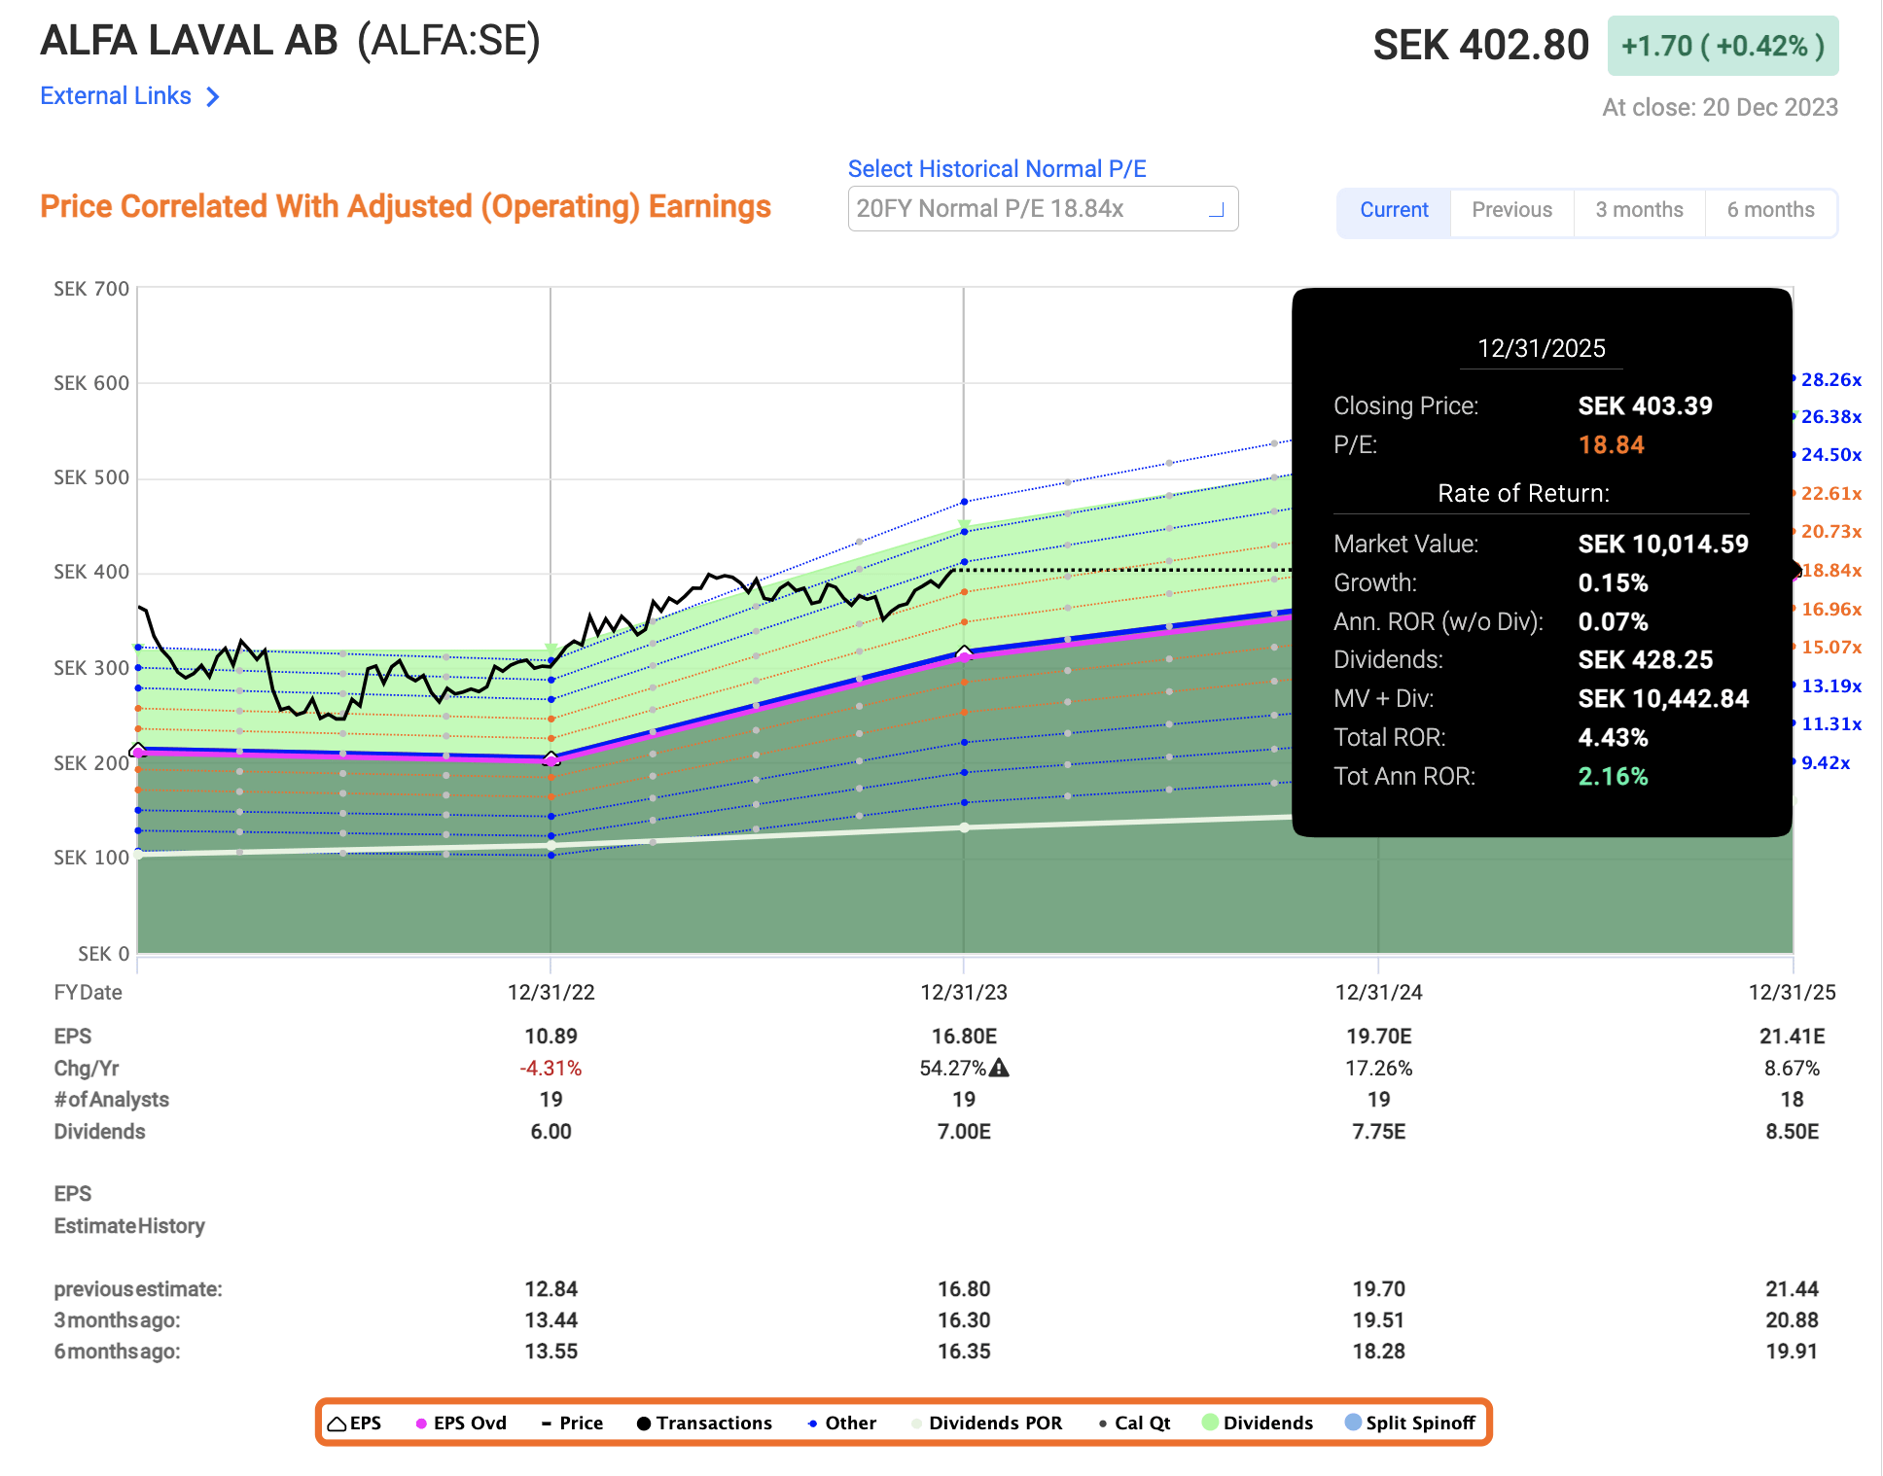Click the pink EPS Ovd dot icon
This screenshot has width=1883, height=1476.
click(x=420, y=1423)
